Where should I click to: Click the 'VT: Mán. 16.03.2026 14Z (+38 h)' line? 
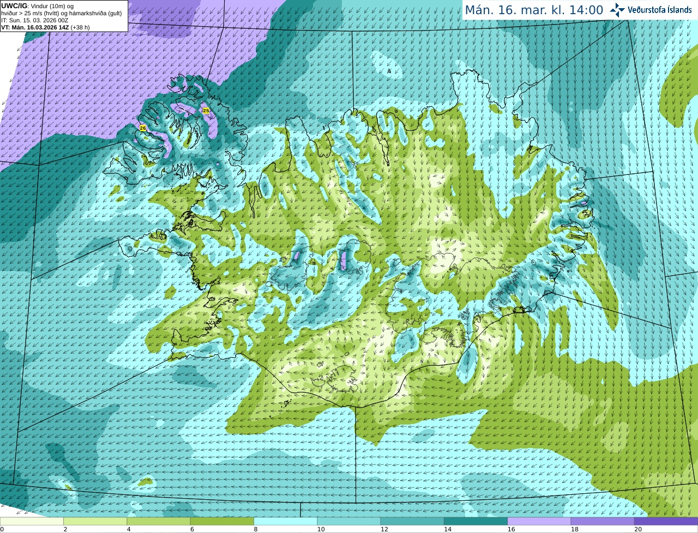(46, 27)
